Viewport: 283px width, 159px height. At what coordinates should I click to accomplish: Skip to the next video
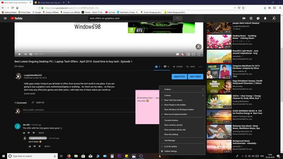point(26,54)
